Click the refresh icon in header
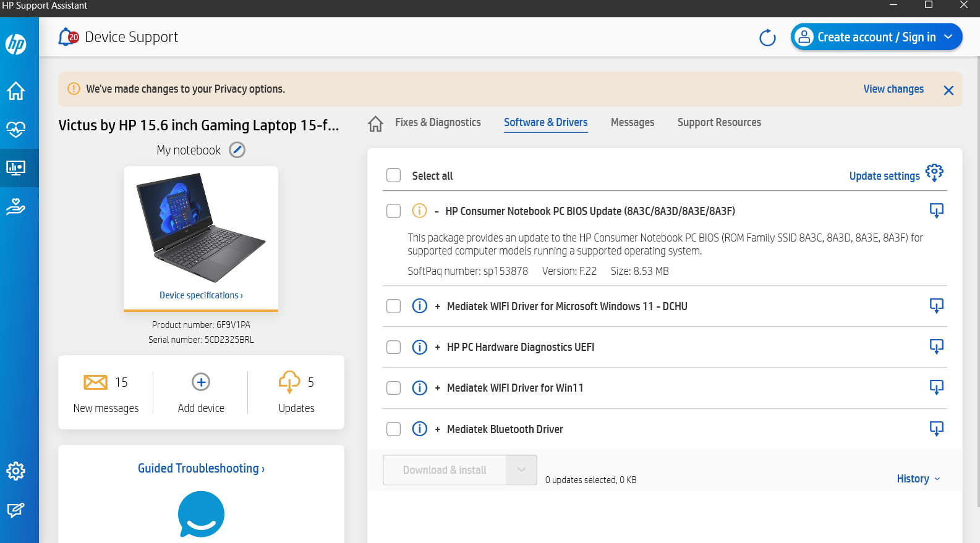This screenshot has width=980, height=543. click(767, 38)
